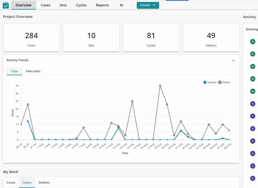Open the 81 Cycles summary card

pos(151,38)
